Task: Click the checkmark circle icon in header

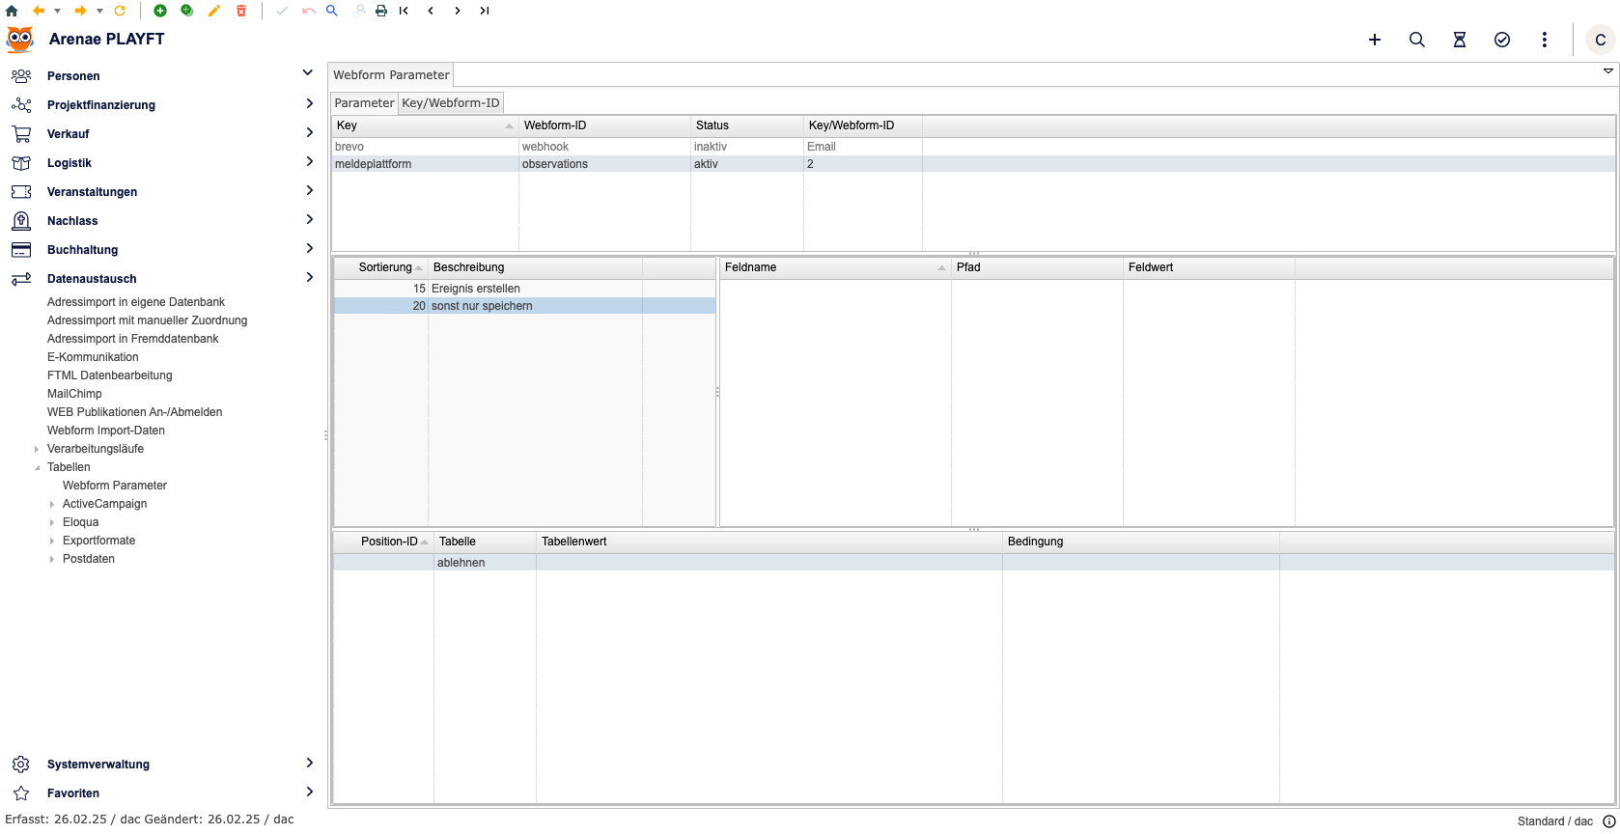Action: click(1502, 40)
